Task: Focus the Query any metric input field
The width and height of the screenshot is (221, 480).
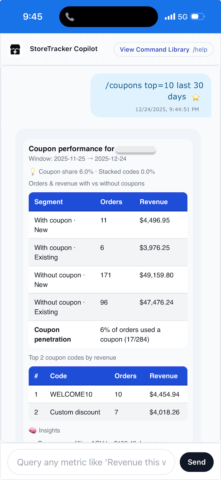Action: click(x=91, y=462)
